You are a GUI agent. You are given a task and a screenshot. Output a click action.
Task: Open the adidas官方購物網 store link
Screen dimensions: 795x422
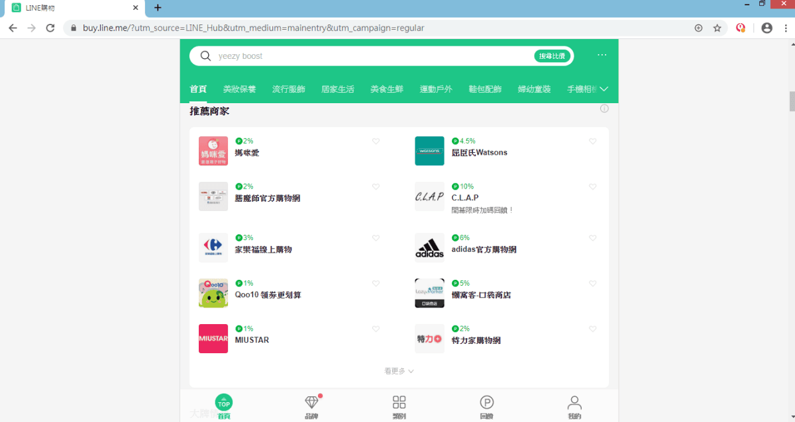484,250
